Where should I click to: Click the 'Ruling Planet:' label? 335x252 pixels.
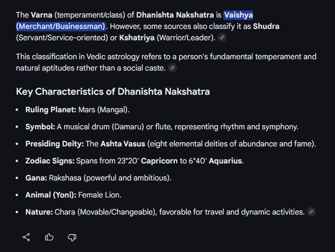pos(51,109)
